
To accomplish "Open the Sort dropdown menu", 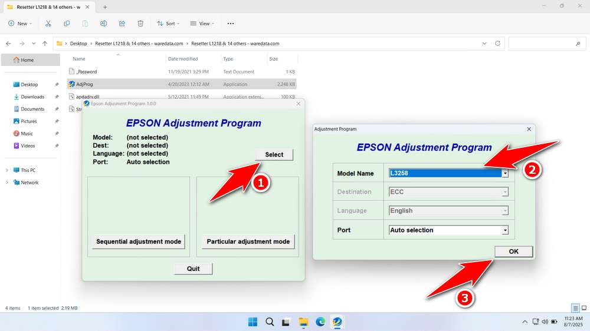I will pyautogui.click(x=168, y=24).
